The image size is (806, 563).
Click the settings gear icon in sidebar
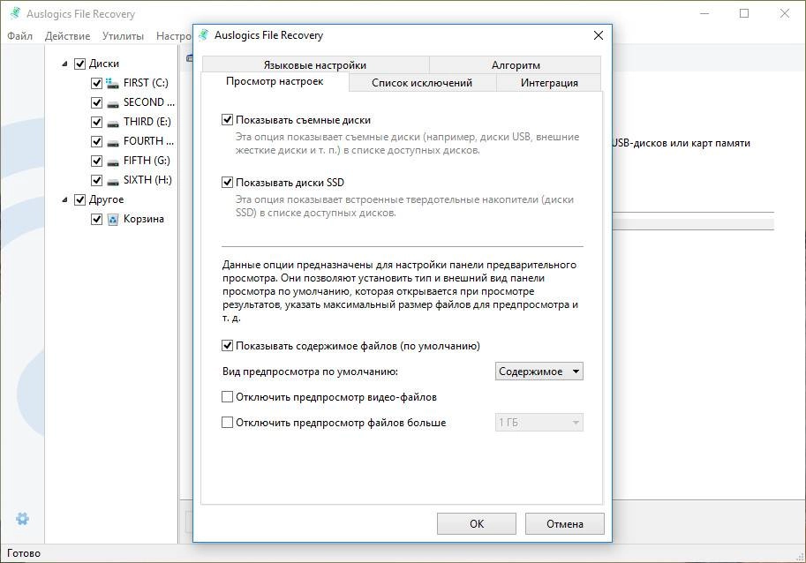tap(22, 519)
